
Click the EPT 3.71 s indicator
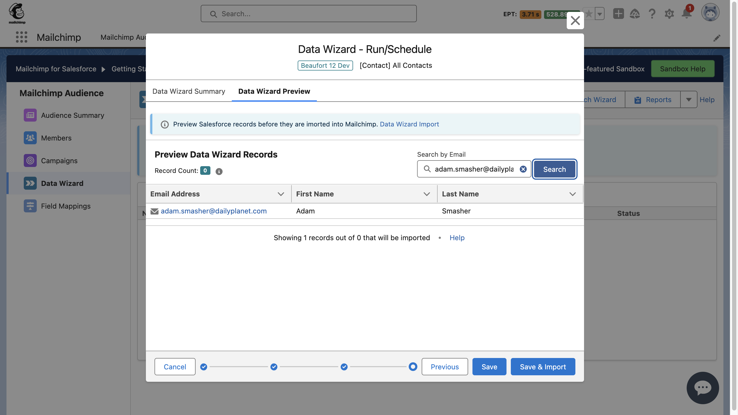530,14
